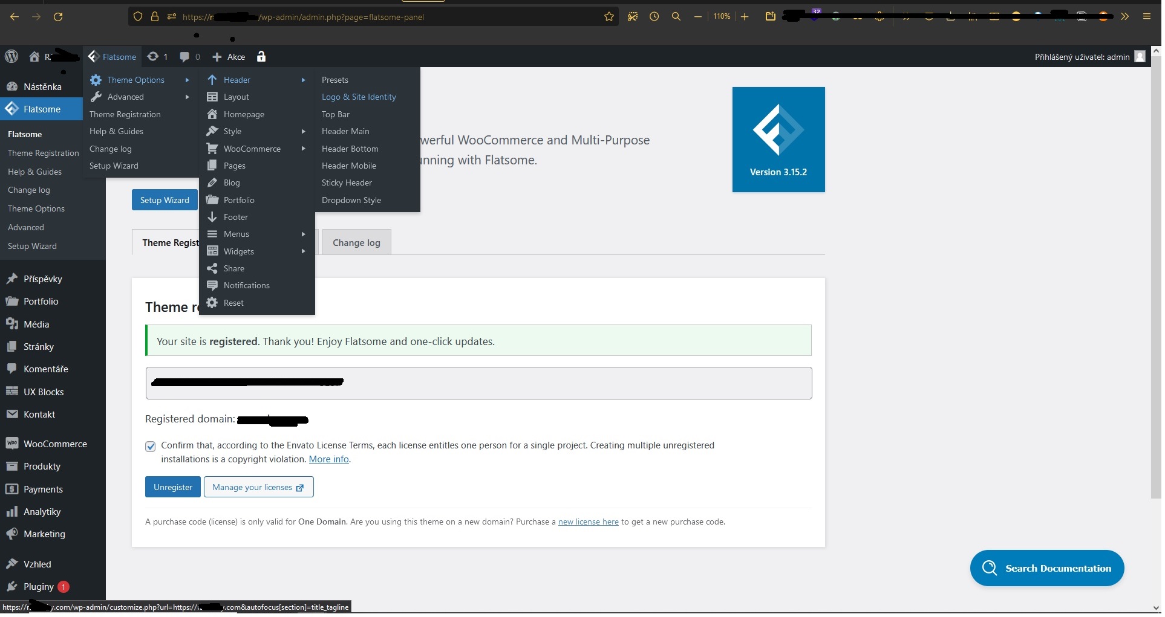Click the Advanced wrench icon

[96, 97]
